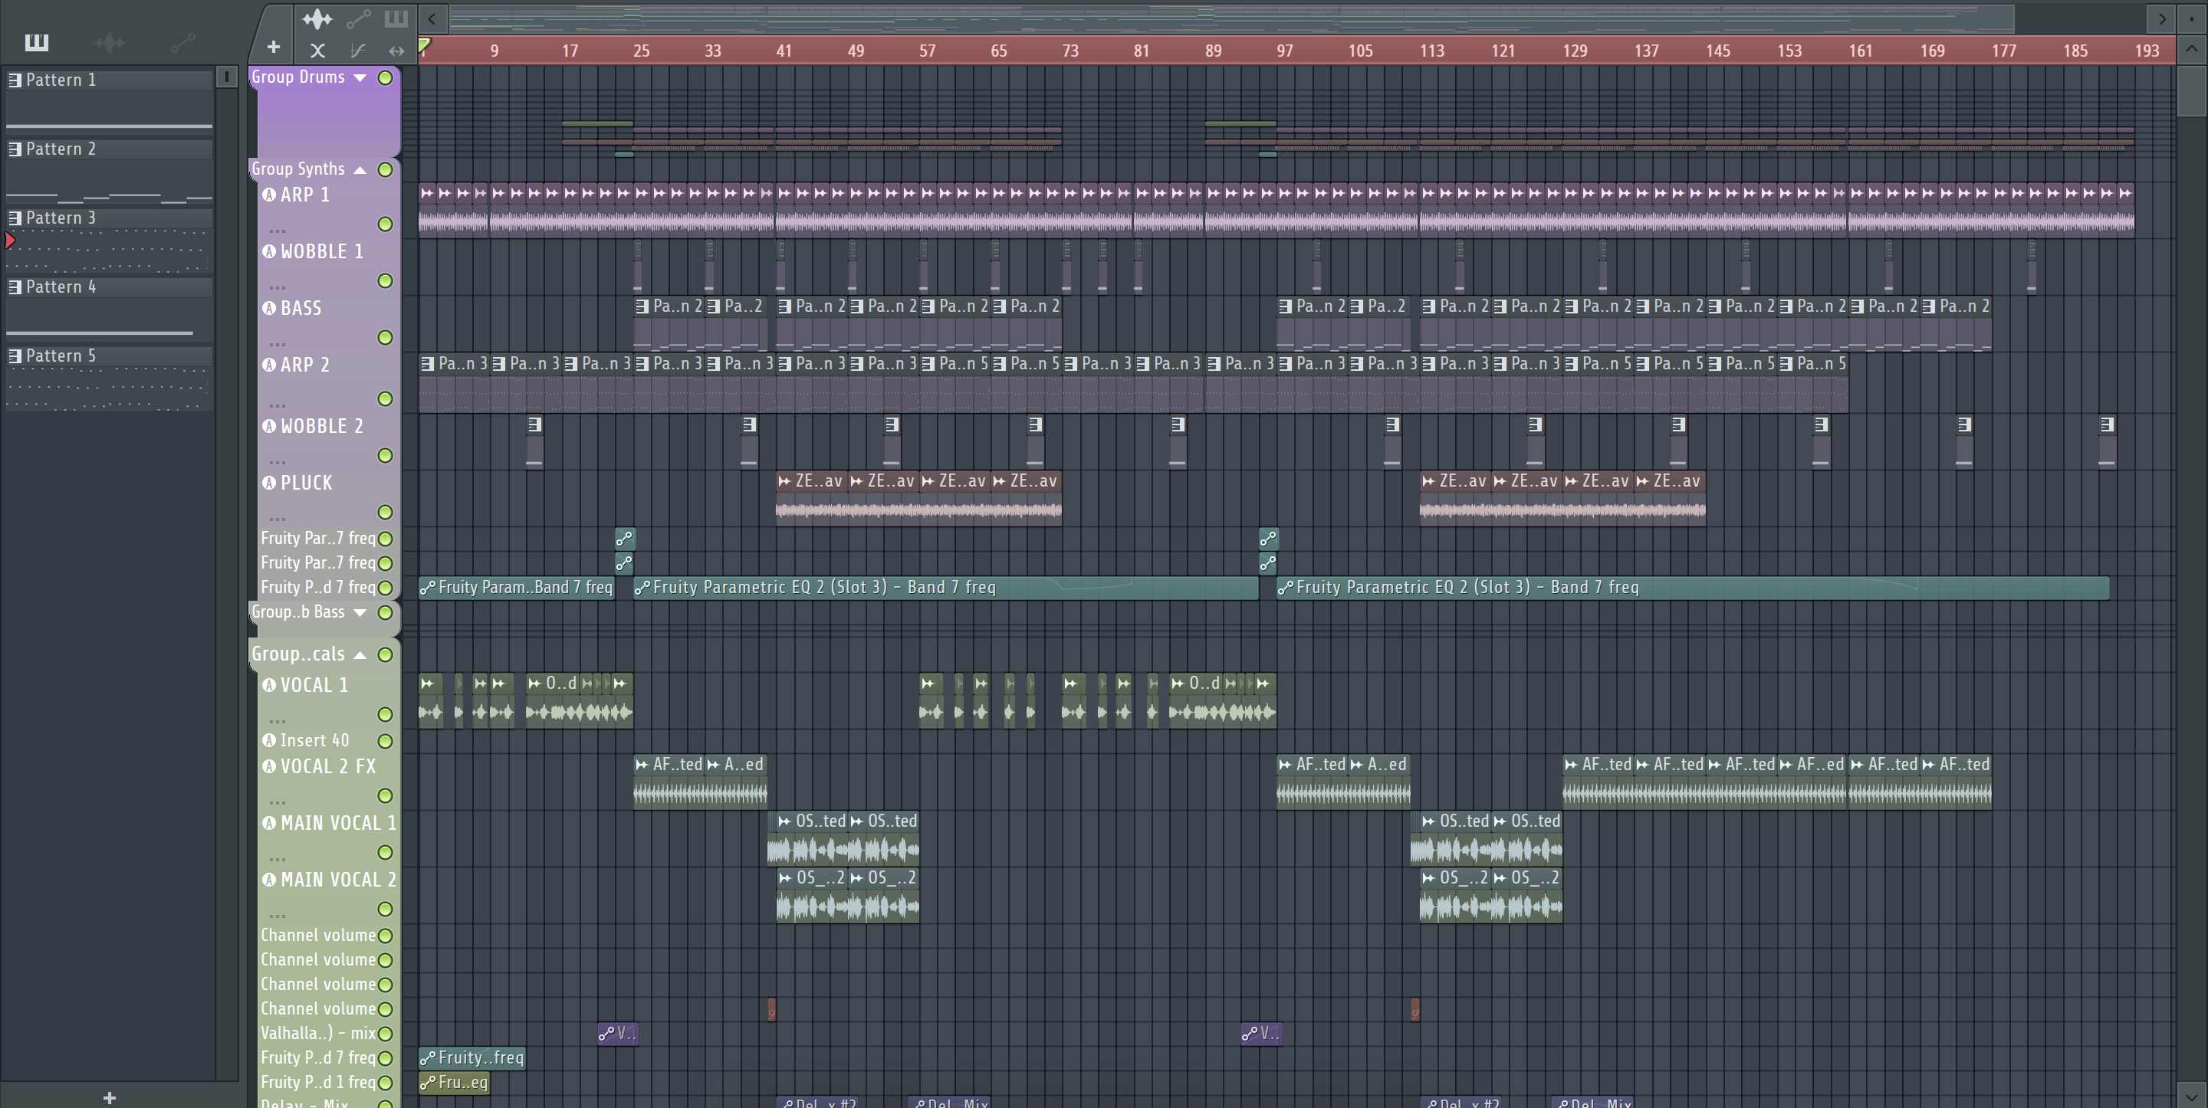Viewport: 2208px width, 1108px height.
Task: Open the three-dot menu under PLUCK track
Action: [277, 519]
